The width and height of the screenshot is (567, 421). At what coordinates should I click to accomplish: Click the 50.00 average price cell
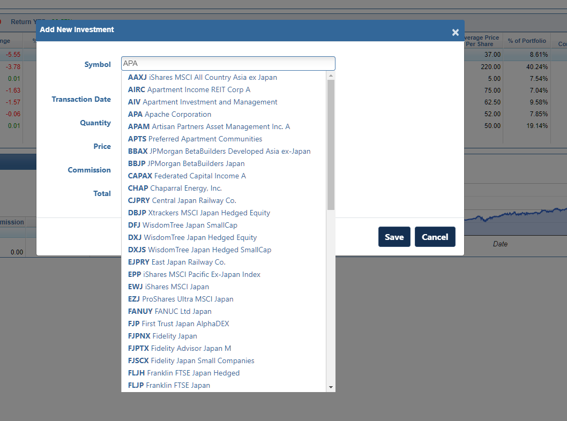point(493,126)
